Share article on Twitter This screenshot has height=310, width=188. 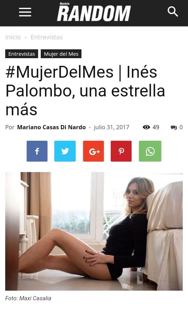(x=65, y=151)
